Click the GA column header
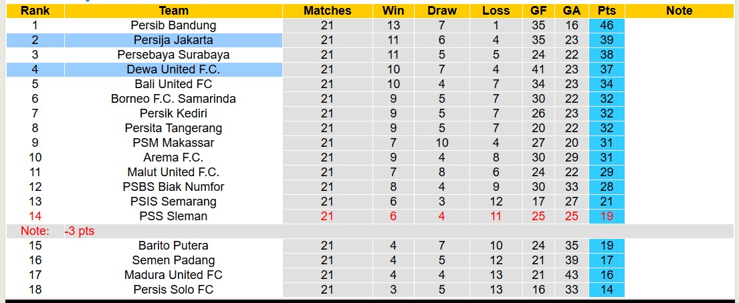 point(572,11)
